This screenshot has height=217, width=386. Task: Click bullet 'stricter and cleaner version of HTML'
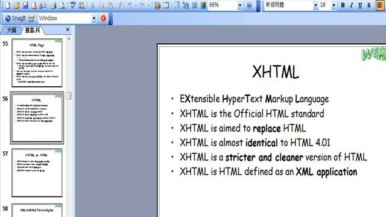coord(273,157)
